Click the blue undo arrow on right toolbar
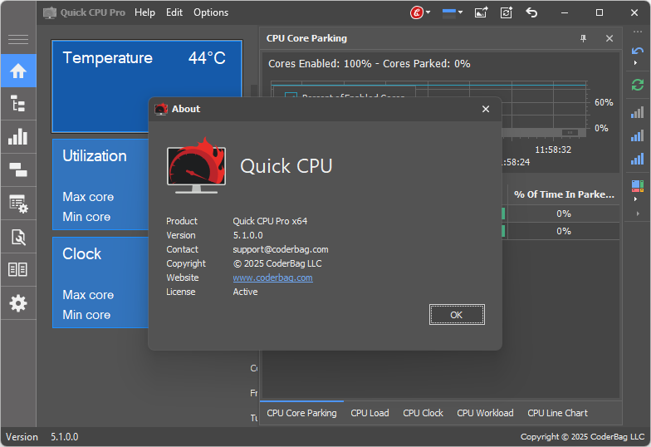The width and height of the screenshot is (651, 447). click(x=638, y=52)
